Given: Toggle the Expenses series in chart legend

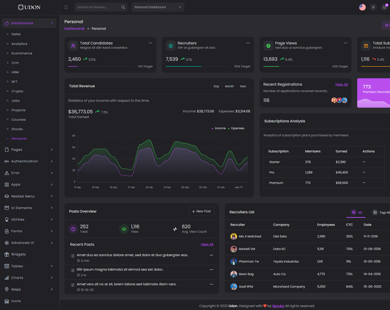Looking at the screenshot, I should click(x=237, y=128).
